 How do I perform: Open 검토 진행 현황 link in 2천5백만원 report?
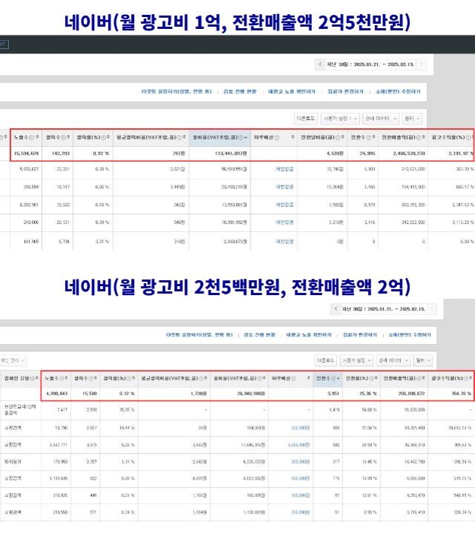[259, 335]
